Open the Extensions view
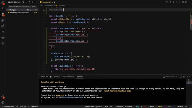This screenshot has width=192, height=108. point(3,26)
